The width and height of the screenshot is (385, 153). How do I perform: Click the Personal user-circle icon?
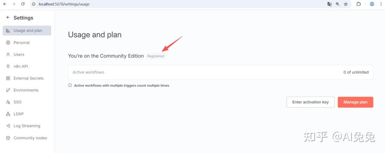click(8, 42)
